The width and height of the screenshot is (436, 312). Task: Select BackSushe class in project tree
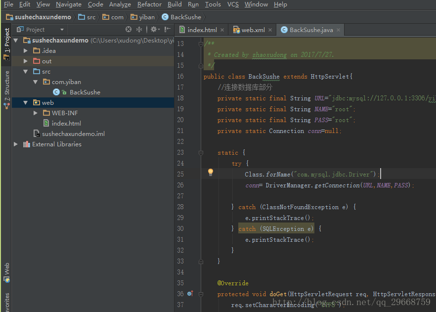(x=85, y=92)
